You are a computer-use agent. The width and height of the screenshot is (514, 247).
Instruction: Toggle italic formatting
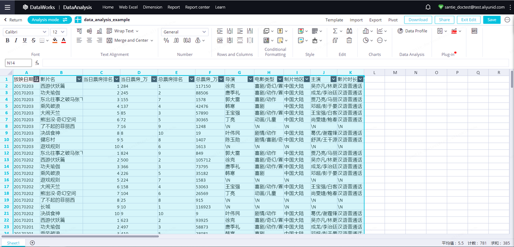click(16, 40)
